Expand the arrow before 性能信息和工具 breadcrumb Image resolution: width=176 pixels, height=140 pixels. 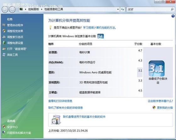(x=42, y=9)
